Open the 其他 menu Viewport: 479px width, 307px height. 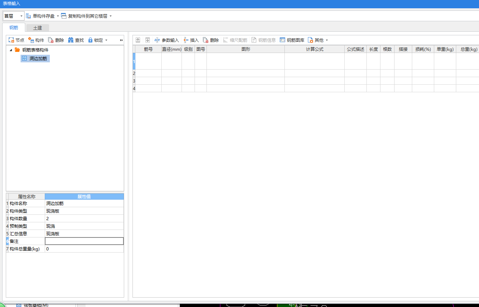click(x=318, y=40)
